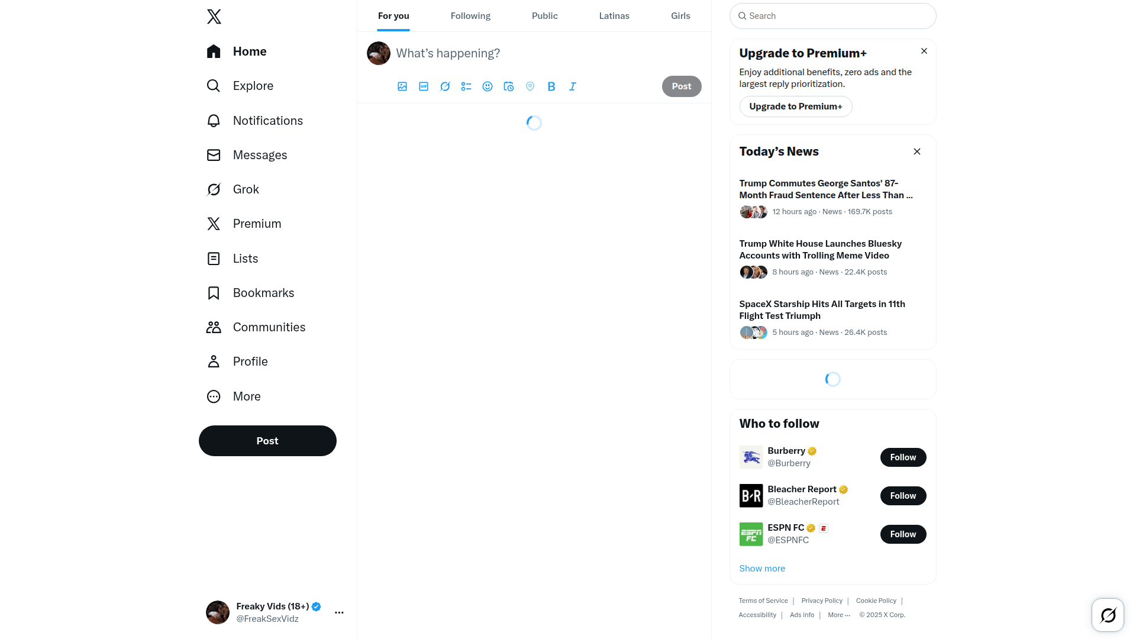Screen dimensions: 1136x639
Task: Schedule the post with calendar icon
Action: 509,86
